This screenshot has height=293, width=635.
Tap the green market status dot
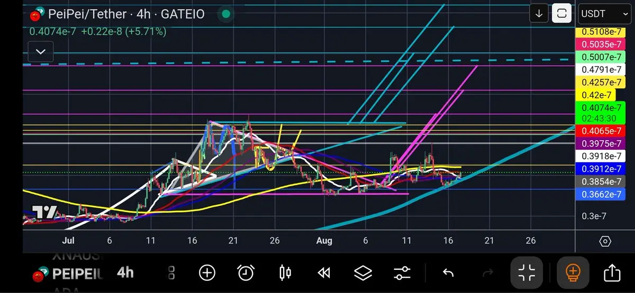[226, 14]
